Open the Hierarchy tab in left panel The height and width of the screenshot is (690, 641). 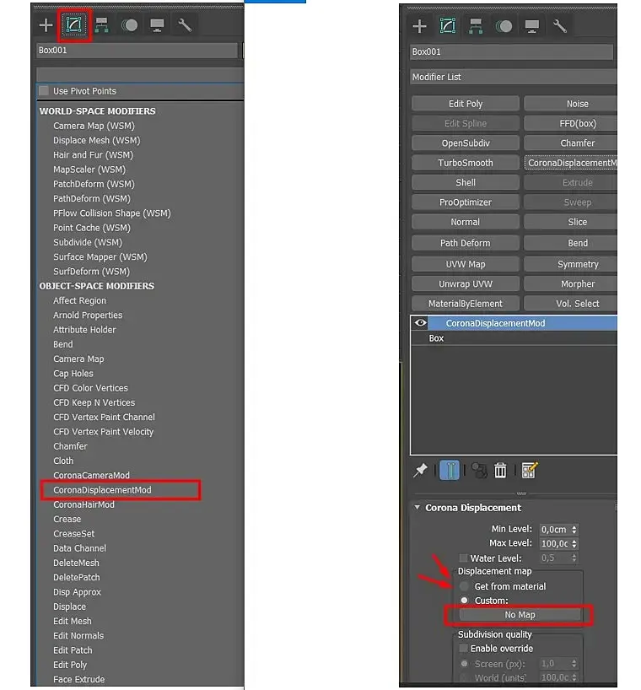point(101,25)
